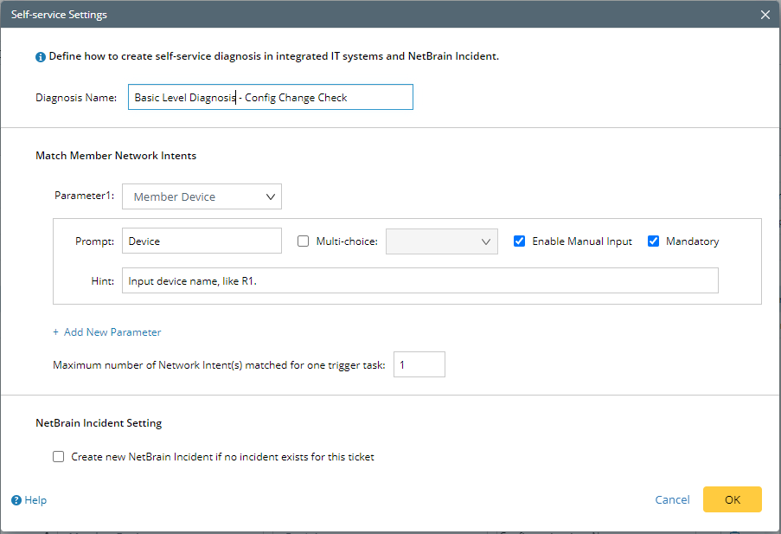Screen dimensions: 781x534
Task: Enable the Multi-choice checkbox
Action: (x=303, y=241)
